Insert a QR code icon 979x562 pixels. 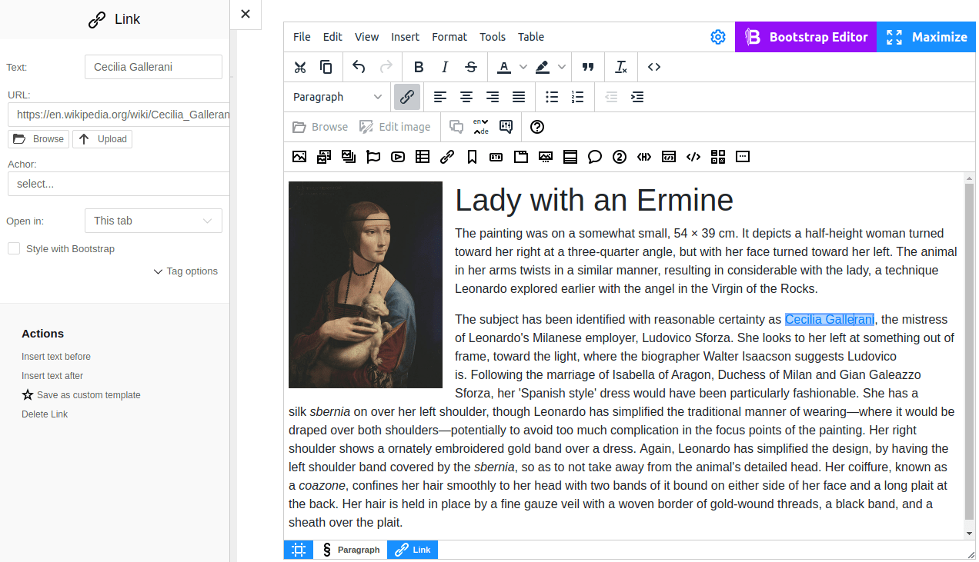tap(718, 157)
